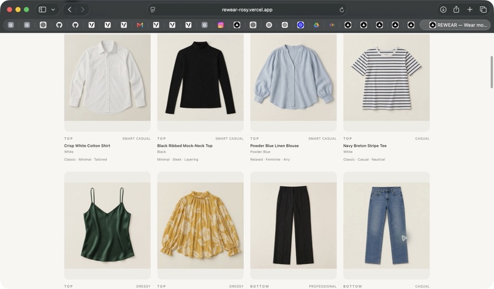494x289 pixels.
Task: Toggle the Safari sidebar button
Action: coord(42,9)
